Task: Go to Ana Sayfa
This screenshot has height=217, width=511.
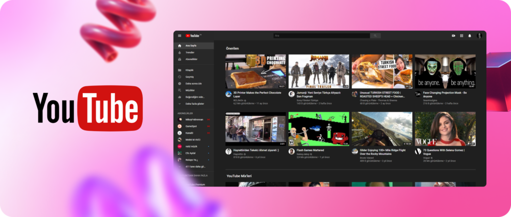Action: 194,45
